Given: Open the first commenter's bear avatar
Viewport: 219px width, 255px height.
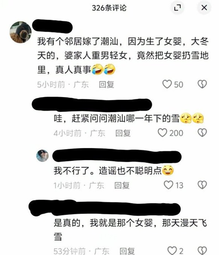Looking at the screenshot, I should pyautogui.click(x=21, y=32).
